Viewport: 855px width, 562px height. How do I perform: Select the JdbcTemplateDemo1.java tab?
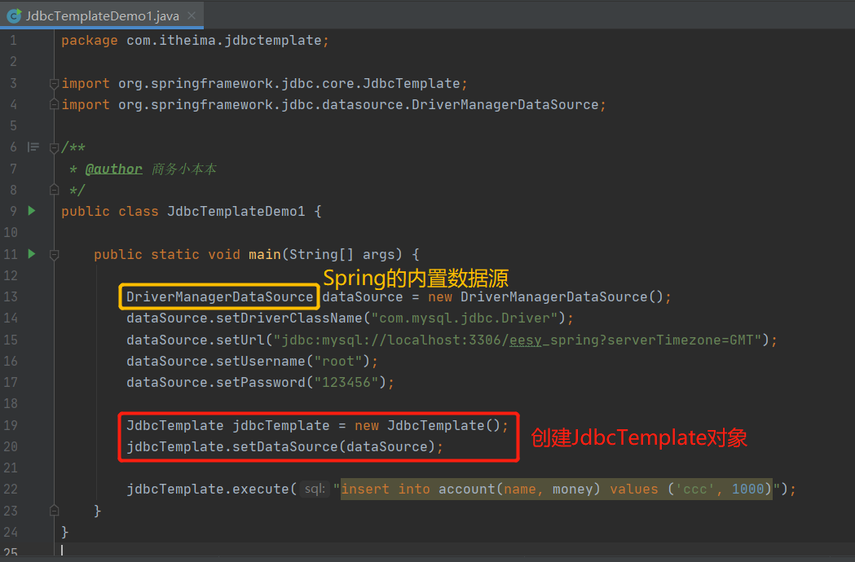click(102, 15)
